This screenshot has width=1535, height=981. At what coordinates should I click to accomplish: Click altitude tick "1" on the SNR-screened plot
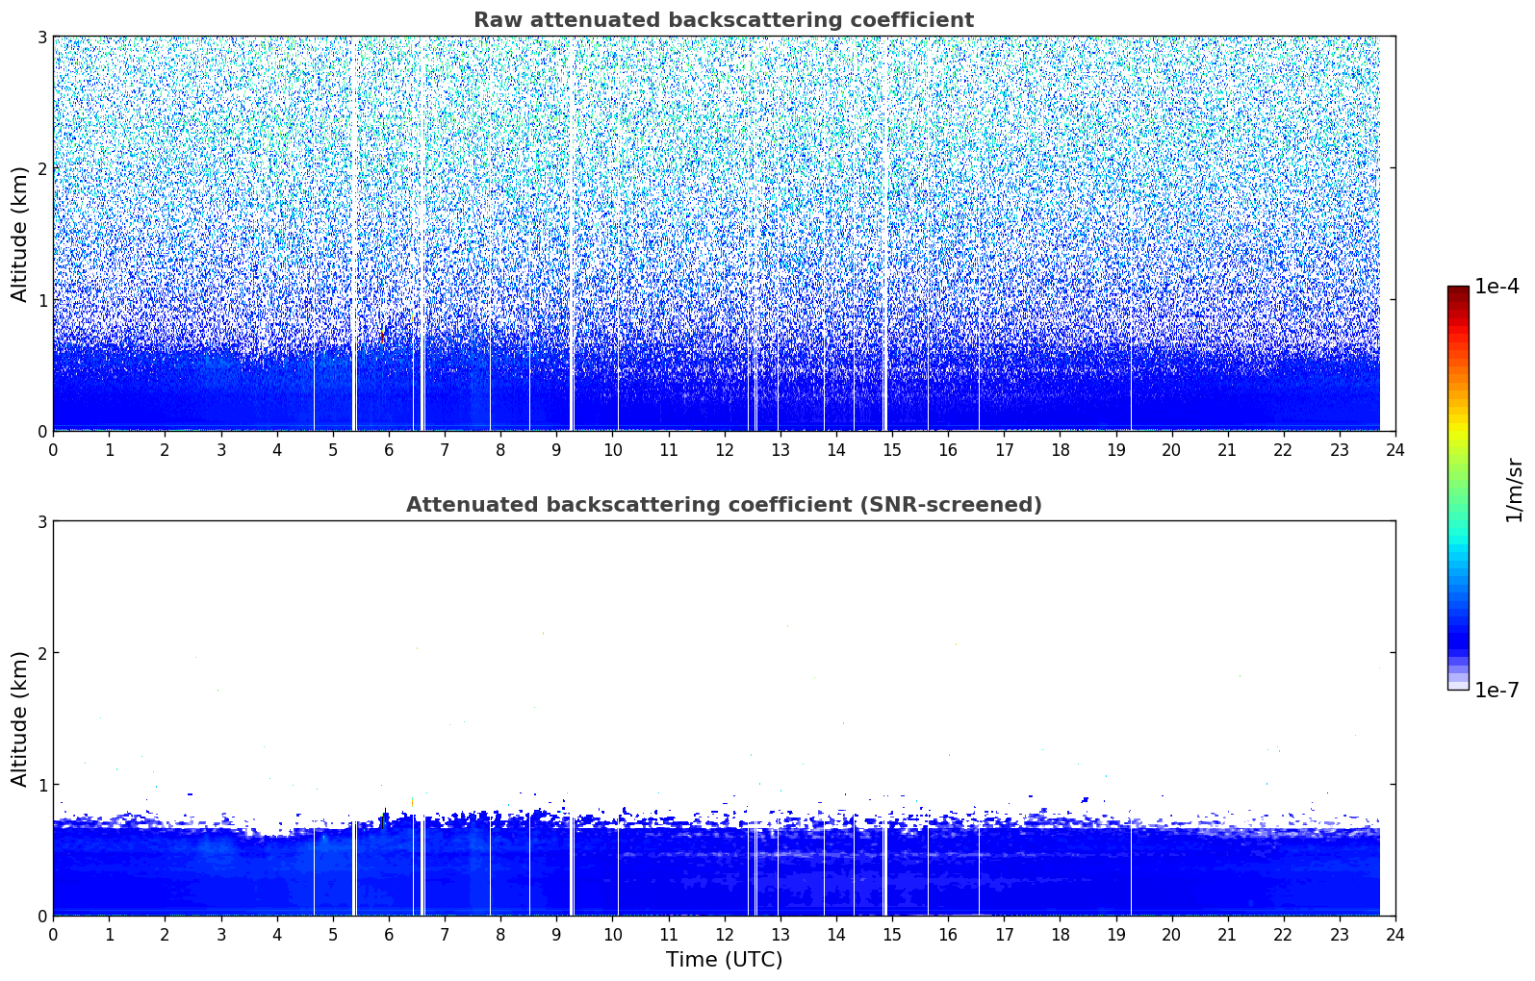click(x=42, y=785)
